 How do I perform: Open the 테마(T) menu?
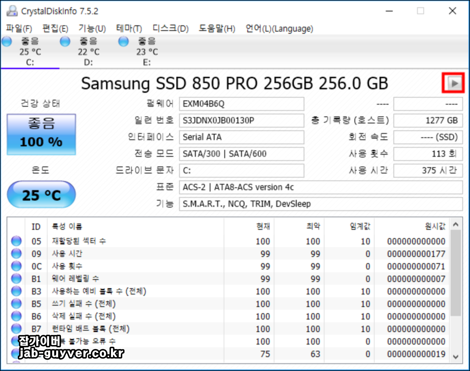[129, 28]
